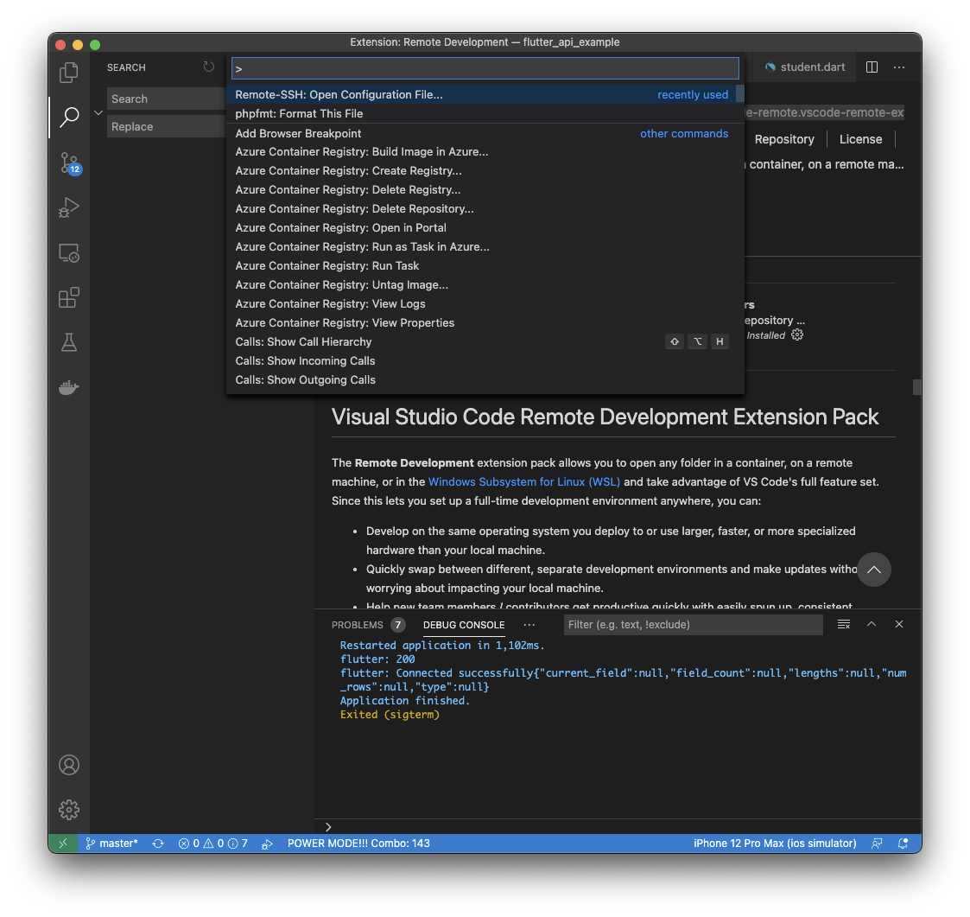Viewport: 970px width, 917px height.
Task: Select Azure Container Registry: Run Task
Action: click(x=485, y=265)
